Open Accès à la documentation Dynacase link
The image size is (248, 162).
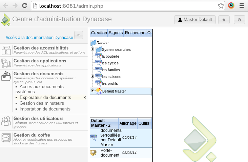(39, 38)
